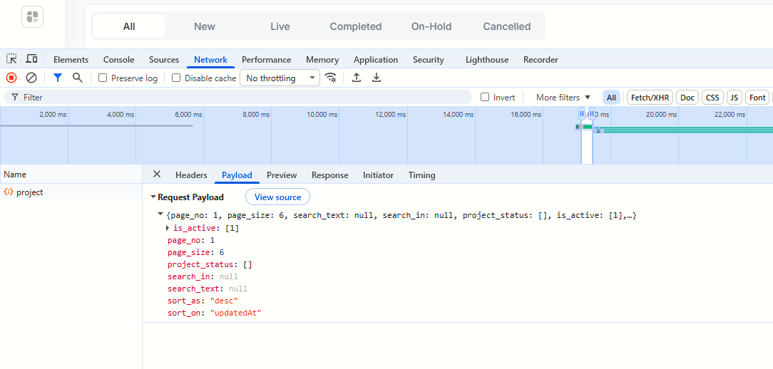Image resolution: width=773 pixels, height=369 pixels.
Task: Tick the Invert filter checkbox
Action: click(485, 97)
